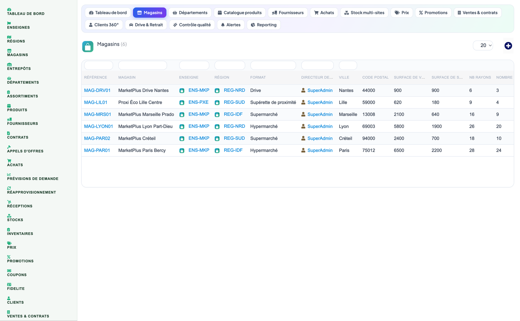Switch to the Départements tab
Viewport: 520px width, 321px height.
pos(190,13)
